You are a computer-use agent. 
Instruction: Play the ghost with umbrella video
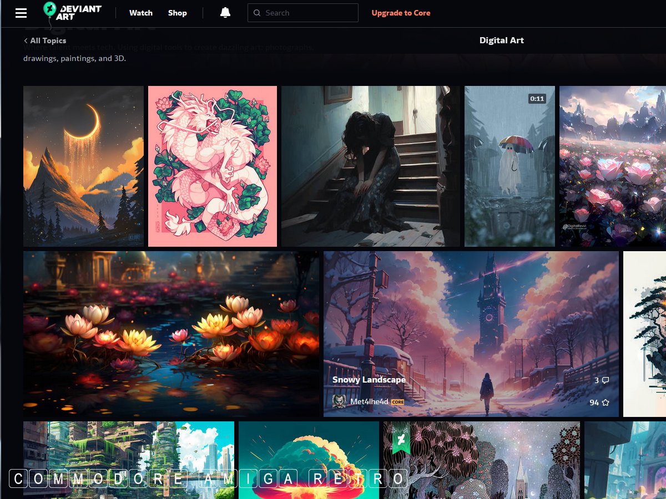pyautogui.click(x=509, y=166)
